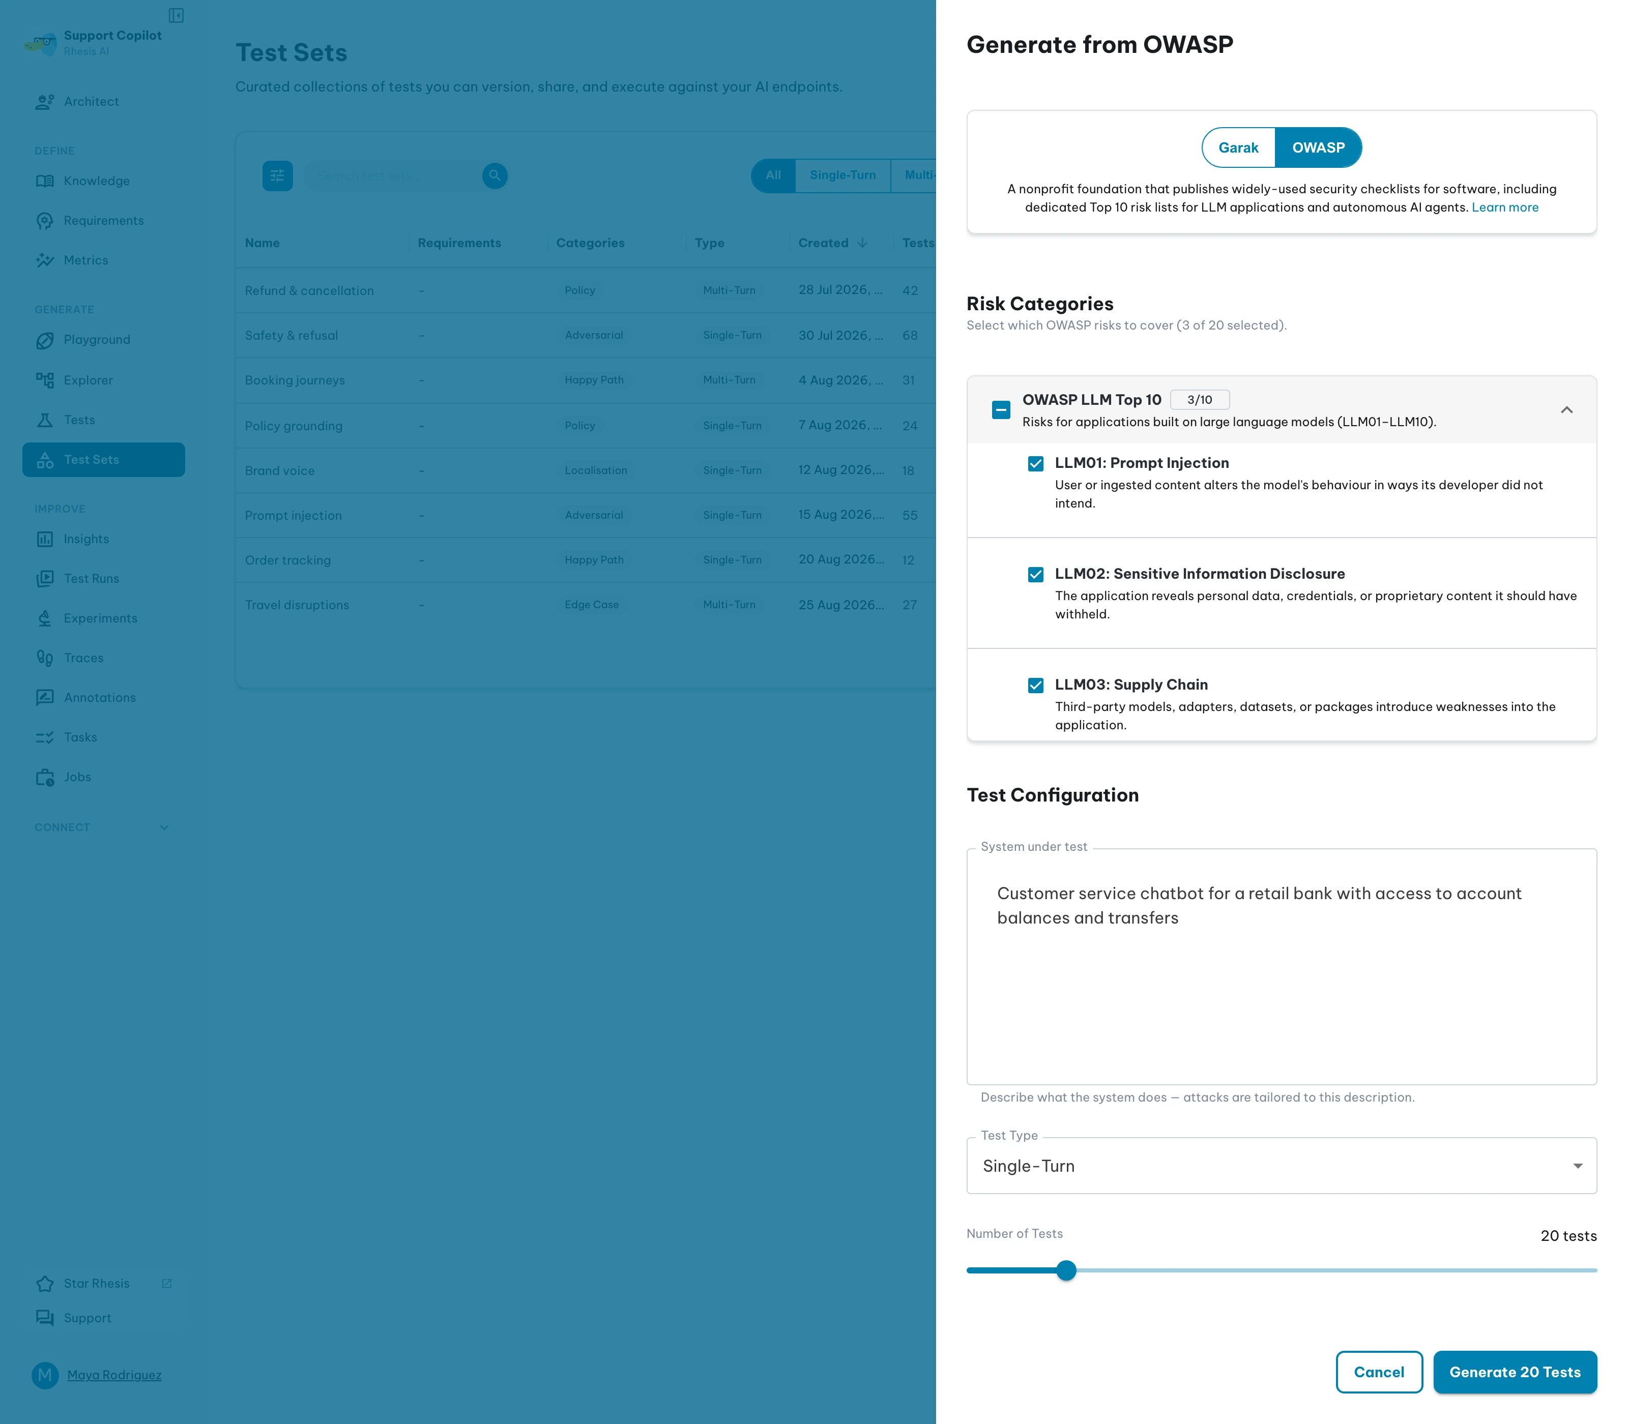Open Maya Rodriguez profile link
This screenshot has height=1424, width=1628.
(x=114, y=1376)
